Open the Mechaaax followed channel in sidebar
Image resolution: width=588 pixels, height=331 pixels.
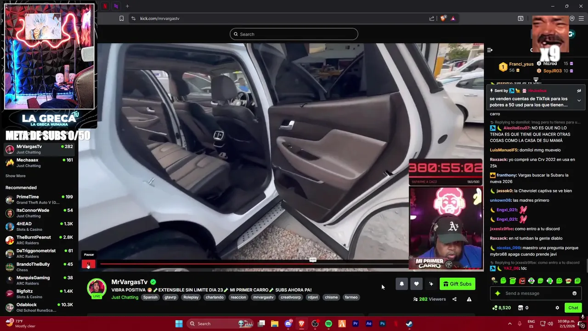tap(39, 163)
